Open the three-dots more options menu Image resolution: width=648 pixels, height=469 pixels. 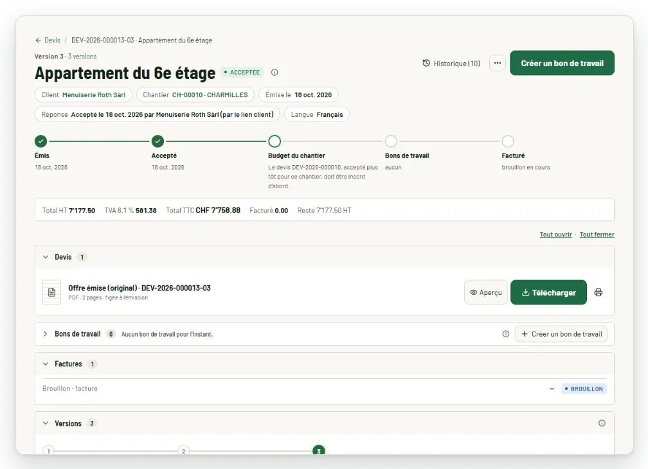498,63
